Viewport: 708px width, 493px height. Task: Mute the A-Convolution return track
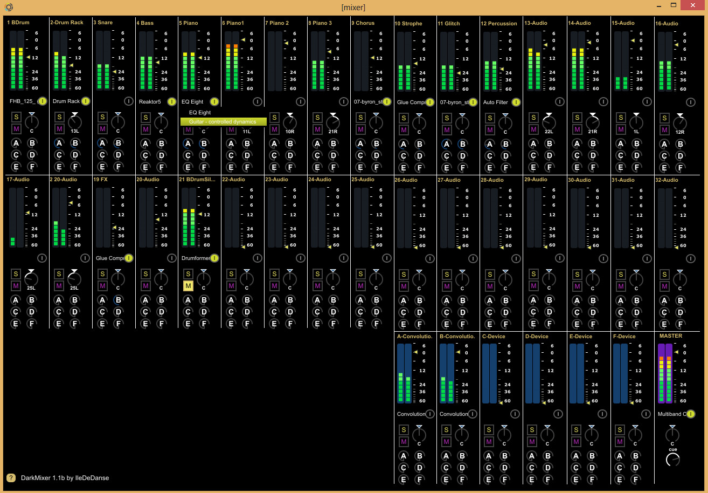(403, 442)
